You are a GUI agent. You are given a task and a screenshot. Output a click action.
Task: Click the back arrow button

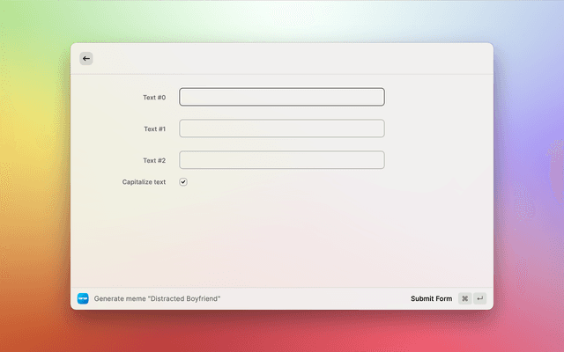[85, 58]
